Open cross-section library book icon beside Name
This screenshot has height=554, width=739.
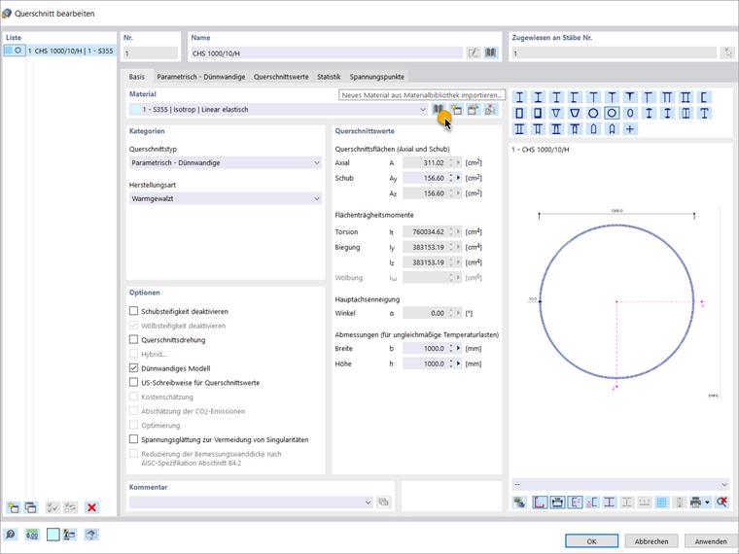[x=491, y=52]
